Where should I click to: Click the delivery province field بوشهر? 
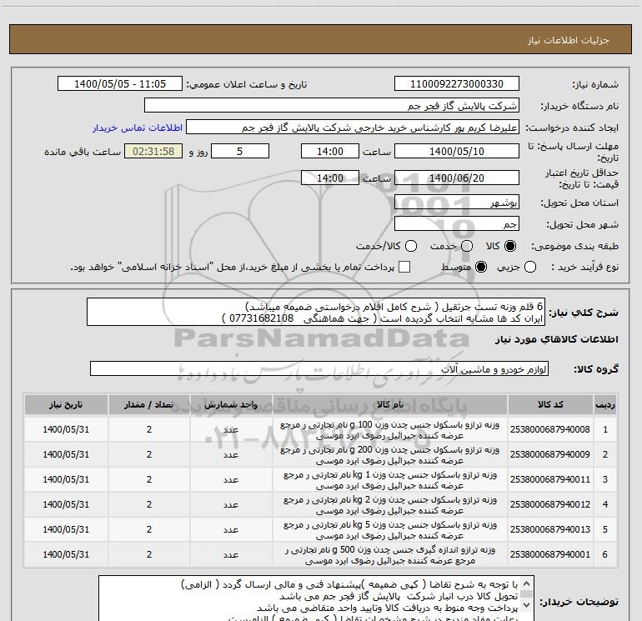point(457,203)
